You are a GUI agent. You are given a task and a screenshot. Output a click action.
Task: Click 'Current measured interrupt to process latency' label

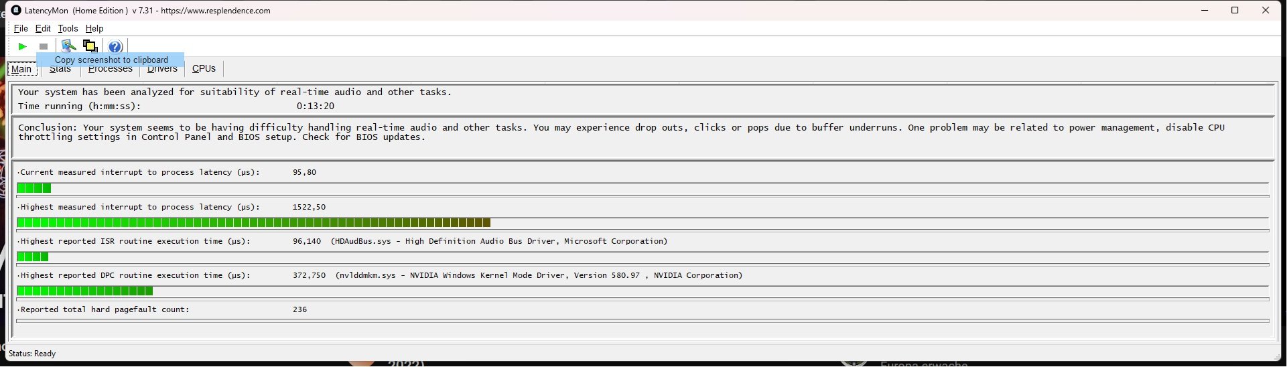[x=139, y=172]
